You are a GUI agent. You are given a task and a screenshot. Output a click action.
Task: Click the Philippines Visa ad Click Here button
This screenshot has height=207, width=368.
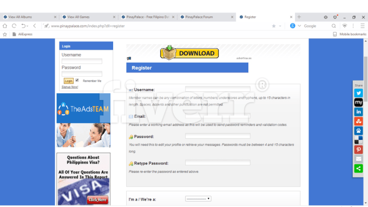click(x=97, y=200)
